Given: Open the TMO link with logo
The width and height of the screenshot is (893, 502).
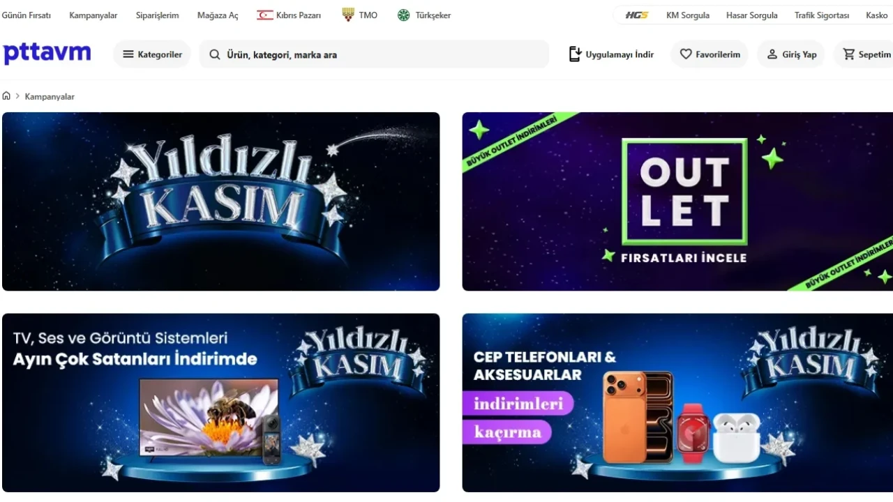Looking at the screenshot, I should [x=360, y=15].
